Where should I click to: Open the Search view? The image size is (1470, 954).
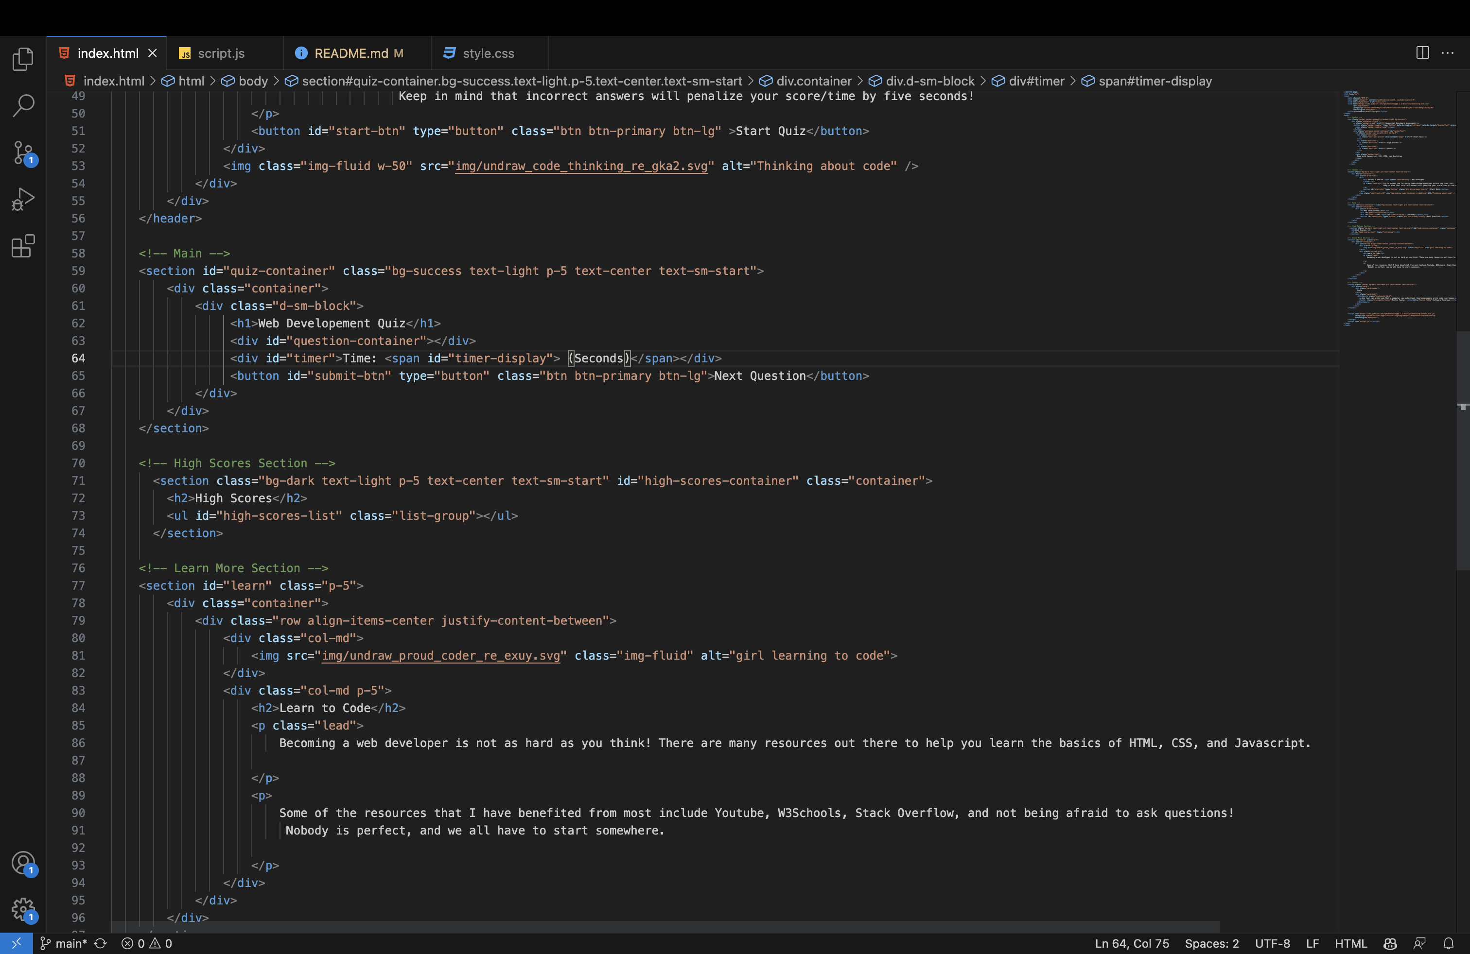pos(23,105)
